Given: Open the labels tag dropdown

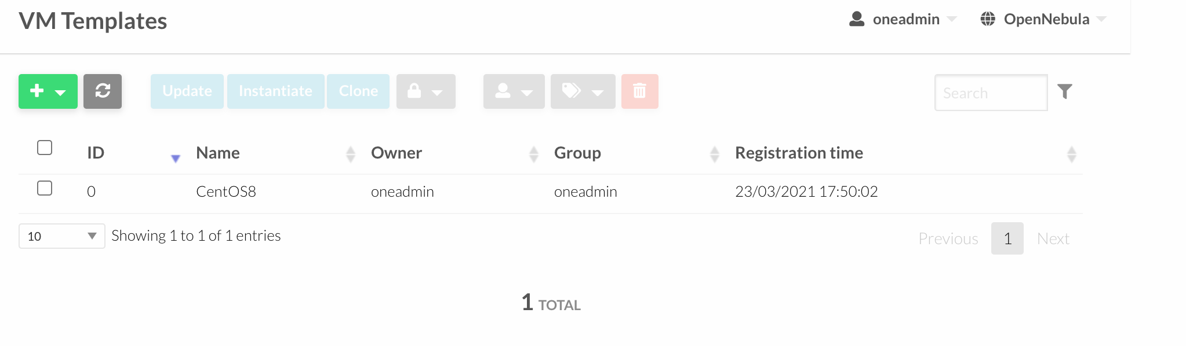Looking at the screenshot, I should tap(583, 91).
